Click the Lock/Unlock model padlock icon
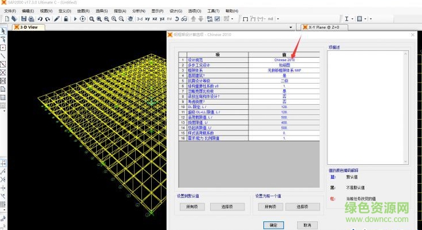The height and width of the screenshot is (230, 422). click(x=66, y=19)
